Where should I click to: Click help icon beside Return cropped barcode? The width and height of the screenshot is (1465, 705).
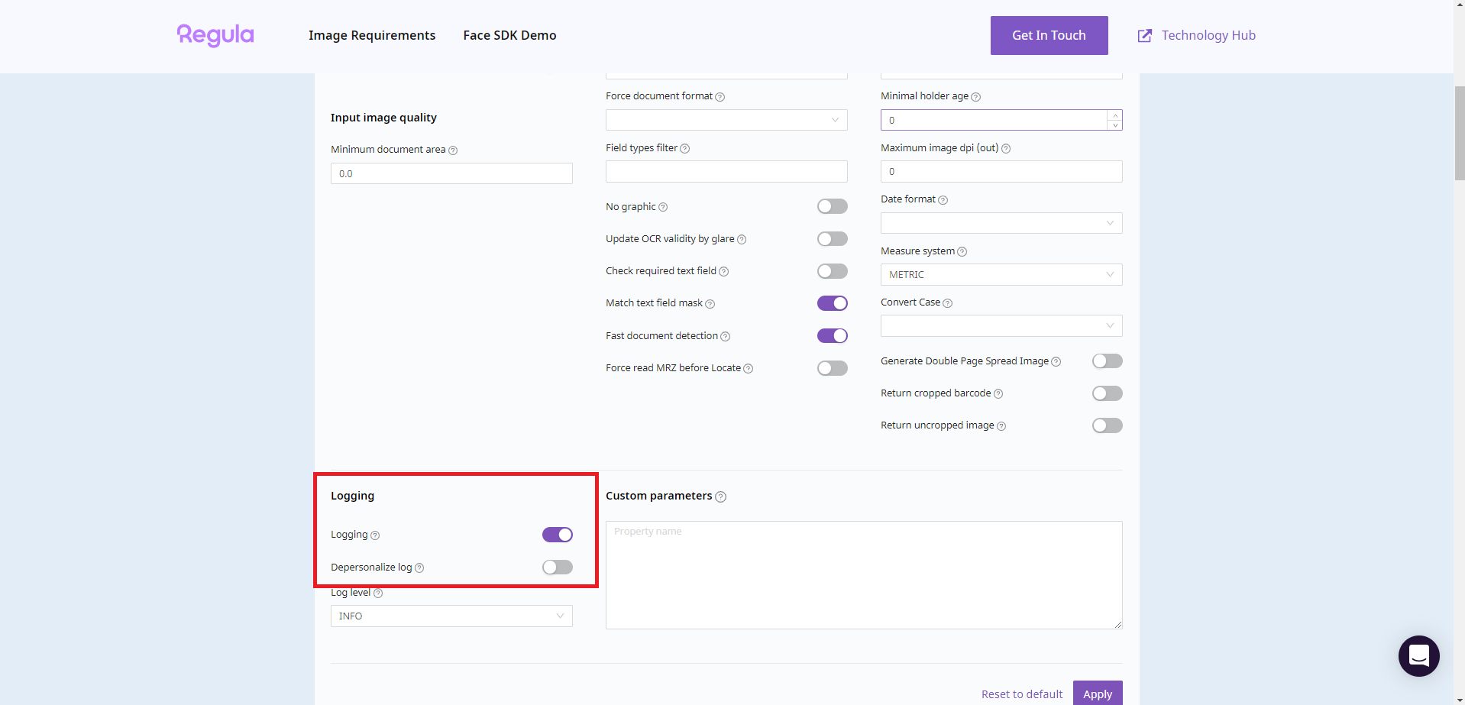(x=998, y=394)
